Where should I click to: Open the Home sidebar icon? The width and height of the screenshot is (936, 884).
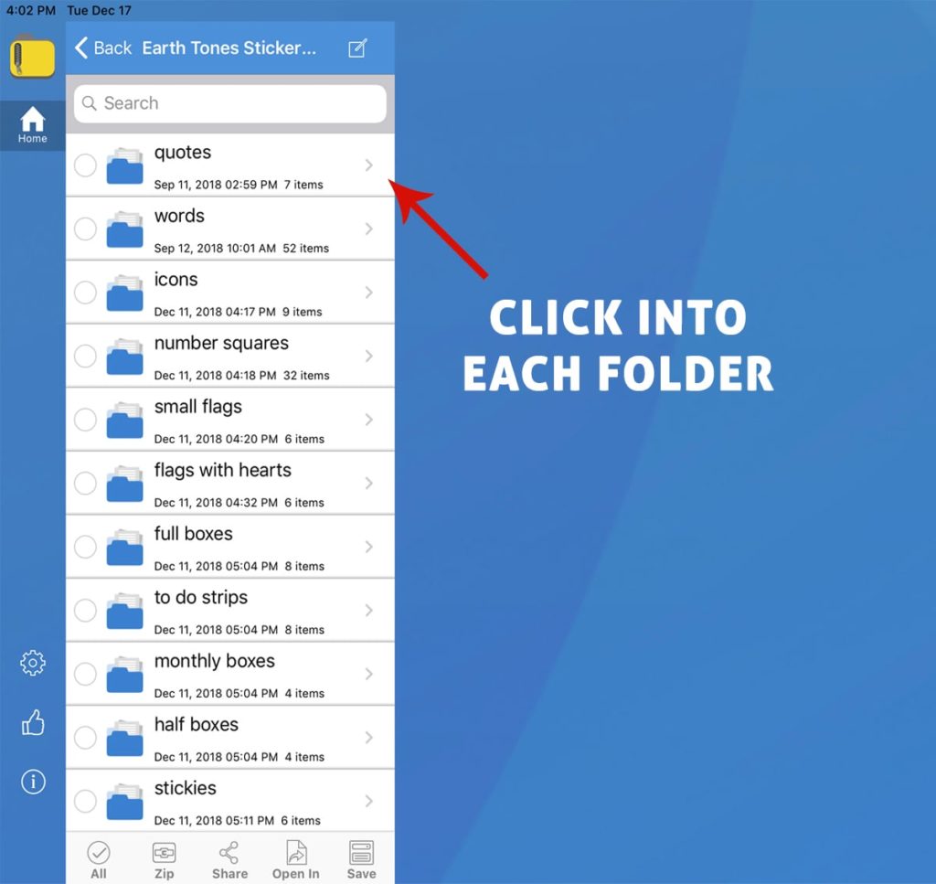[32, 125]
